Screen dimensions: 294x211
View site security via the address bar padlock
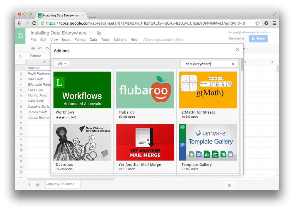click(x=43, y=23)
